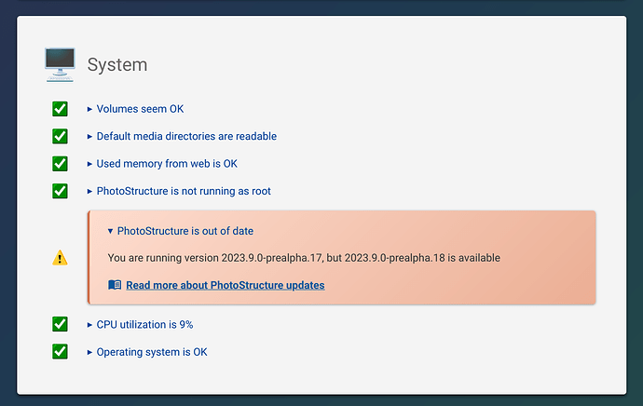Click the disclosure triangle before Volumes seem OK

tap(89, 109)
